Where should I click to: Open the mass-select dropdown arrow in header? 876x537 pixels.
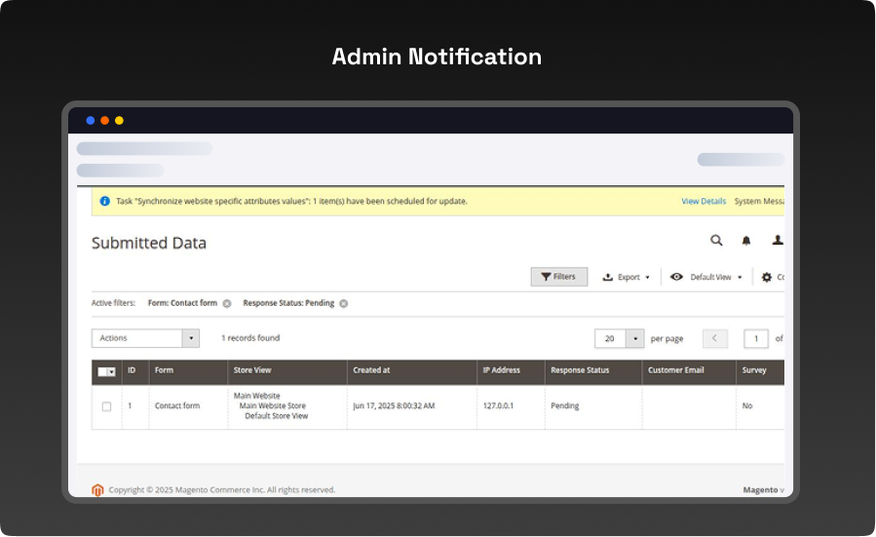click(x=112, y=371)
